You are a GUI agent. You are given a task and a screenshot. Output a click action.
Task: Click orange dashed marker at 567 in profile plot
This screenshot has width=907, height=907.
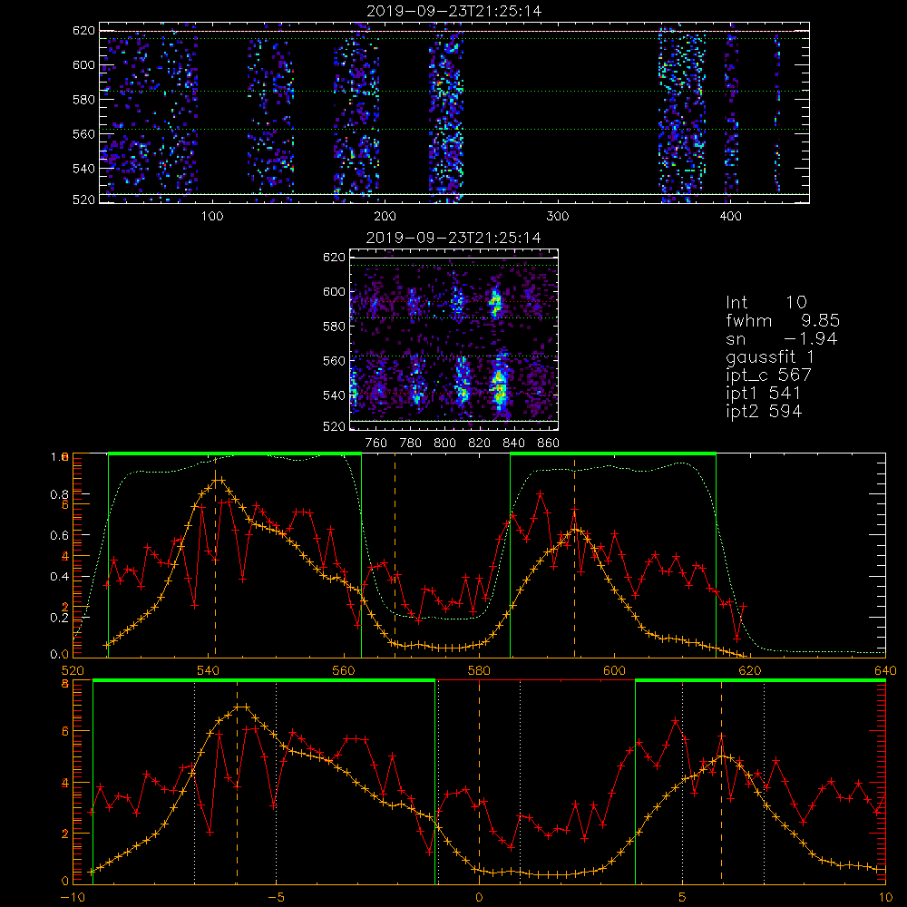point(395,555)
